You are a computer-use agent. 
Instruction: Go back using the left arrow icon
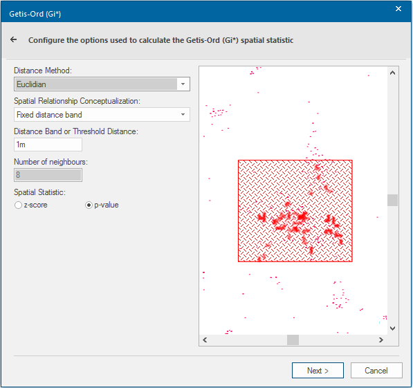pyautogui.click(x=13, y=40)
